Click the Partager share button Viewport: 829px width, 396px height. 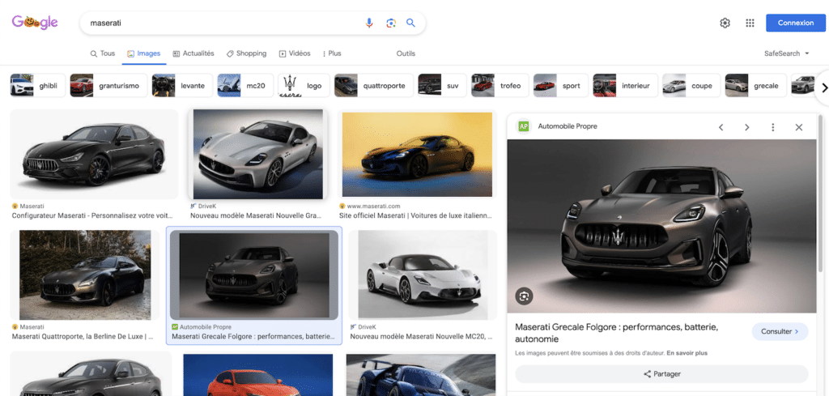click(661, 374)
